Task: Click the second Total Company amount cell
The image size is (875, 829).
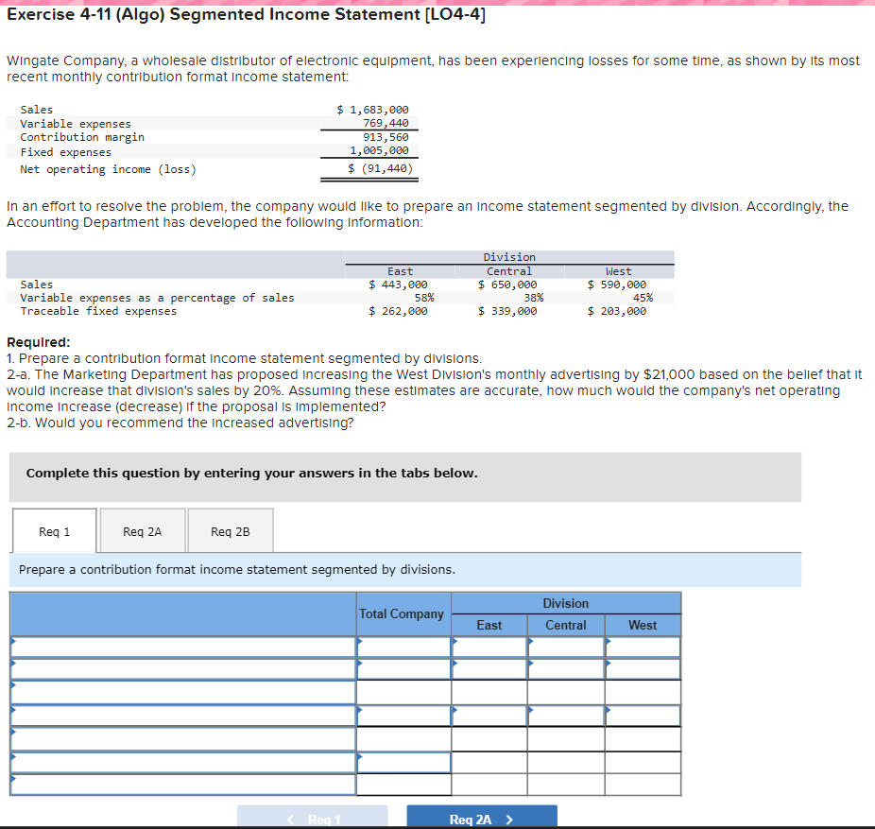Action: [x=403, y=669]
